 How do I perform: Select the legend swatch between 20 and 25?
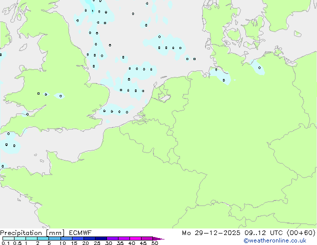point(89,238)
